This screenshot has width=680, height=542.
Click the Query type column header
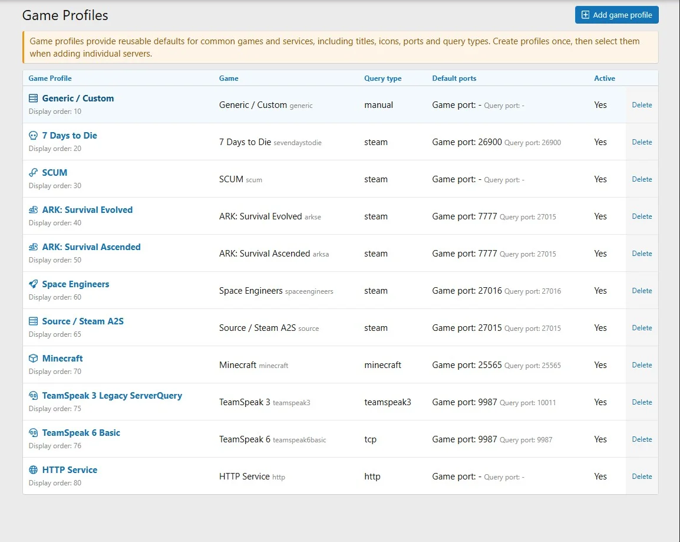click(382, 78)
